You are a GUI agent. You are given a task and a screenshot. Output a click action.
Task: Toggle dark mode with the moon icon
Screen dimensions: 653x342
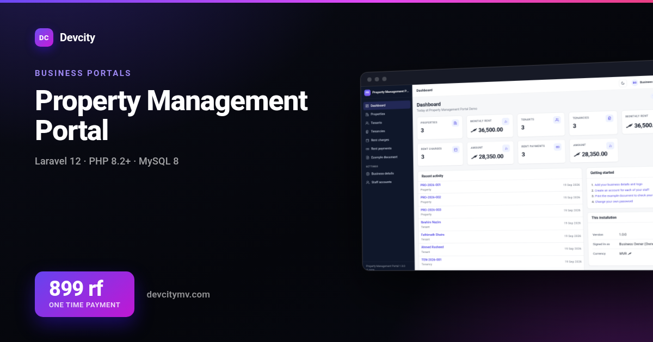[x=623, y=83]
